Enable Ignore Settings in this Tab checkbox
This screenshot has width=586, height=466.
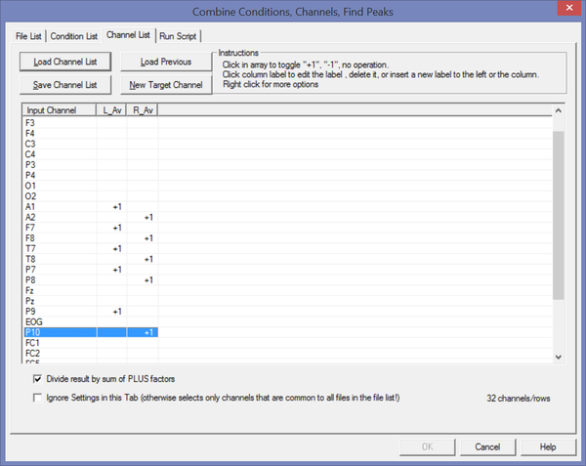38,398
